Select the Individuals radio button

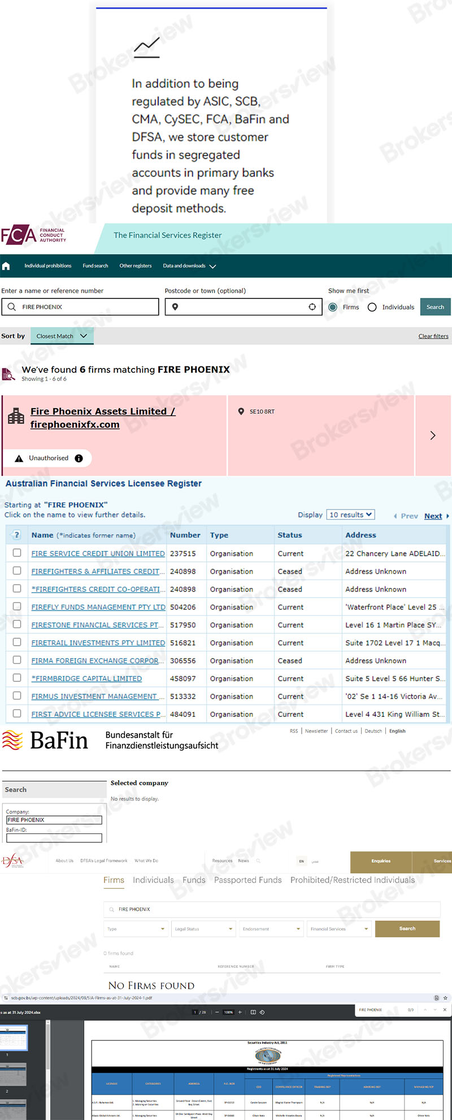coord(372,307)
